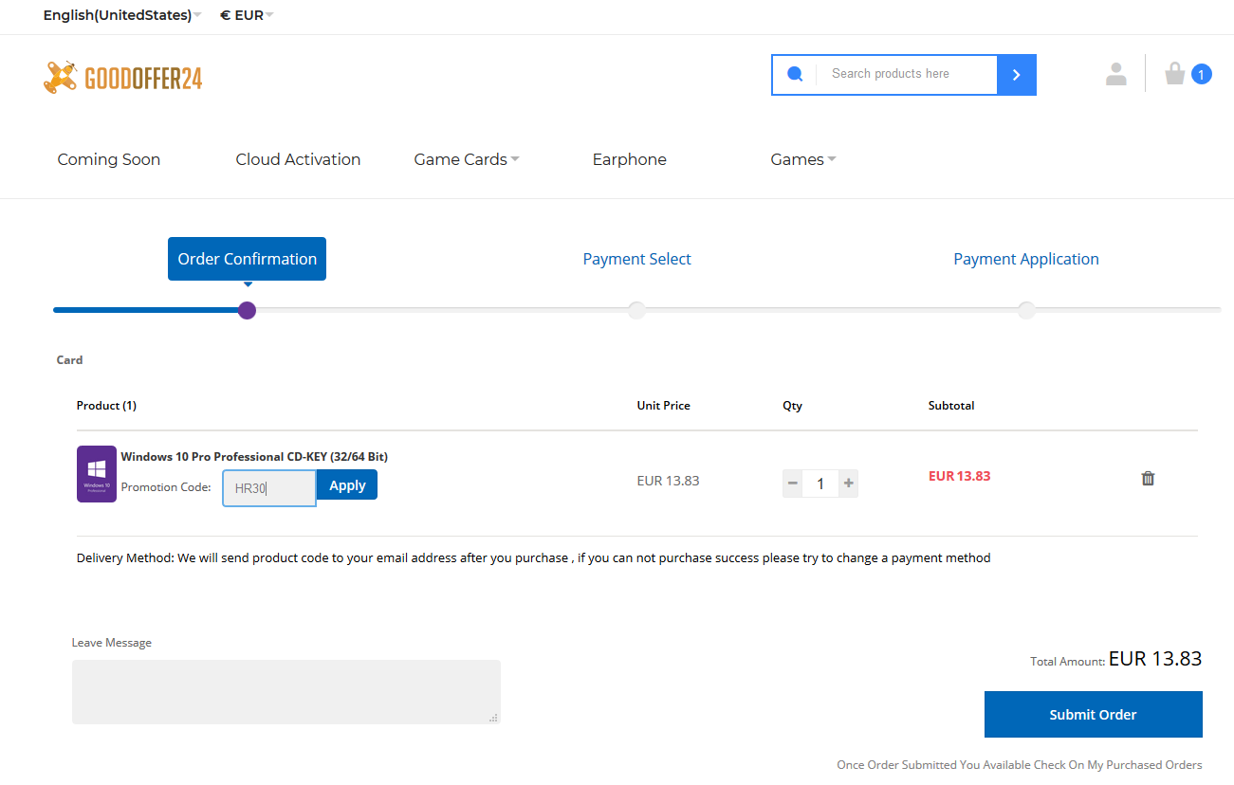1234x785 pixels.
Task: Click the Unit Price value EUR 13.83
Action: click(668, 481)
